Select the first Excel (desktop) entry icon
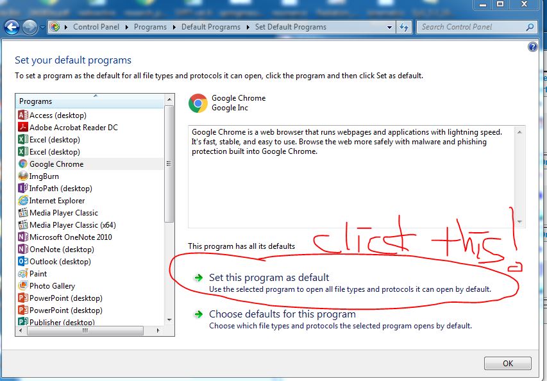 22,139
